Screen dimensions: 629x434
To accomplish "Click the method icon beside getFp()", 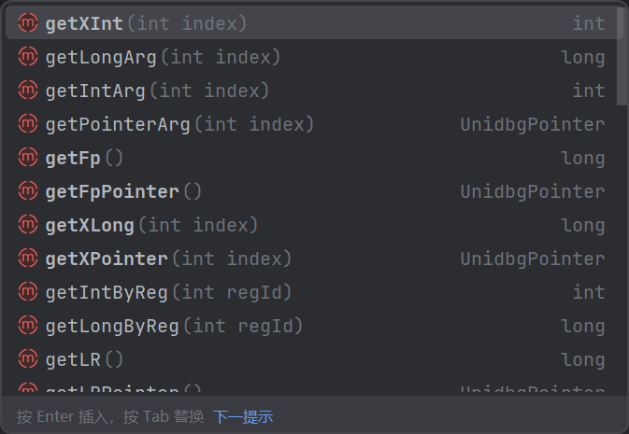I will tap(28, 158).
